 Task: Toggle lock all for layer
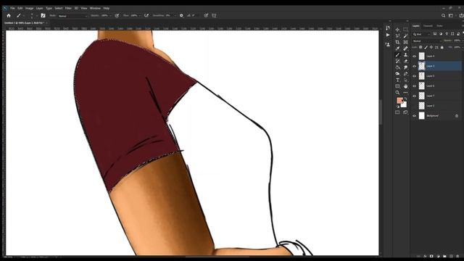pos(442,47)
